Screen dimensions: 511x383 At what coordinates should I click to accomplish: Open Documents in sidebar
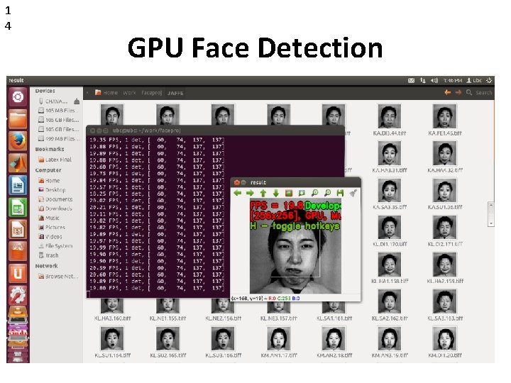[55, 199]
